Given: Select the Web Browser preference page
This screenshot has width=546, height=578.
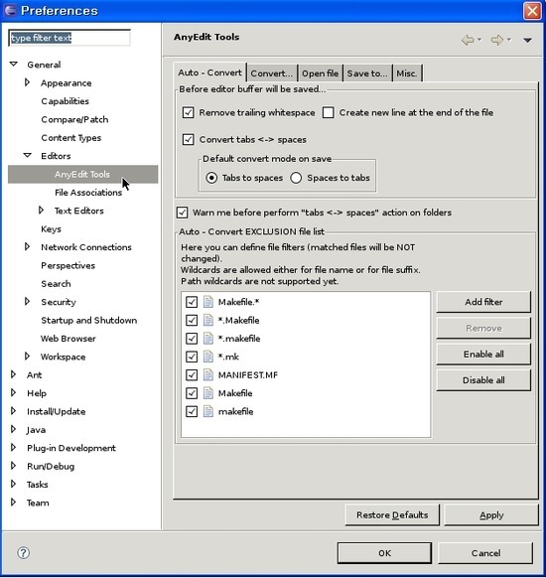Looking at the screenshot, I should (x=68, y=339).
